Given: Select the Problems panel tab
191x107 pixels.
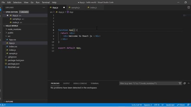Looking at the screenshot, I should coord(55,84).
